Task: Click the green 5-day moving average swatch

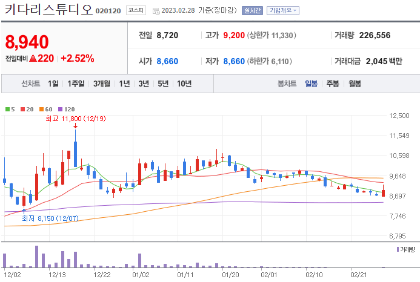Action: click(x=7, y=109)
